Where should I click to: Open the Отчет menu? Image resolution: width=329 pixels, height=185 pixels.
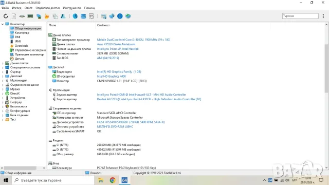28,8
